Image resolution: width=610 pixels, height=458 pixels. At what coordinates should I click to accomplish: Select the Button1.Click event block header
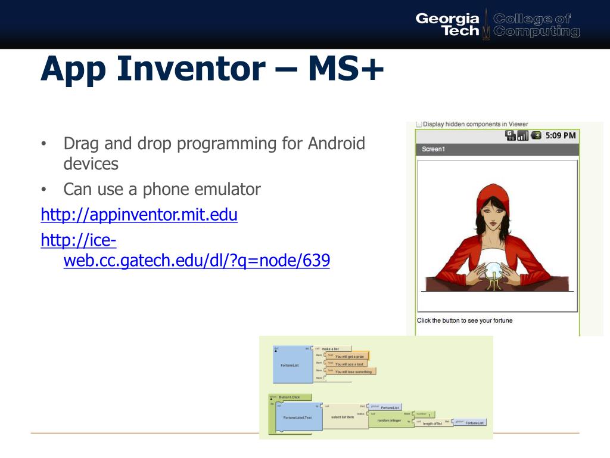pyautogui.click(x=290, y=397)
